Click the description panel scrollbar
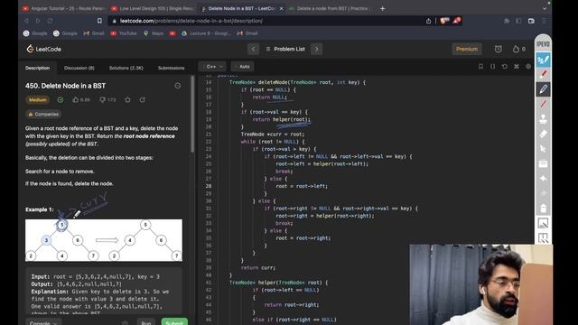The height and width of the screenshot is (325, 578). [192, 115]
